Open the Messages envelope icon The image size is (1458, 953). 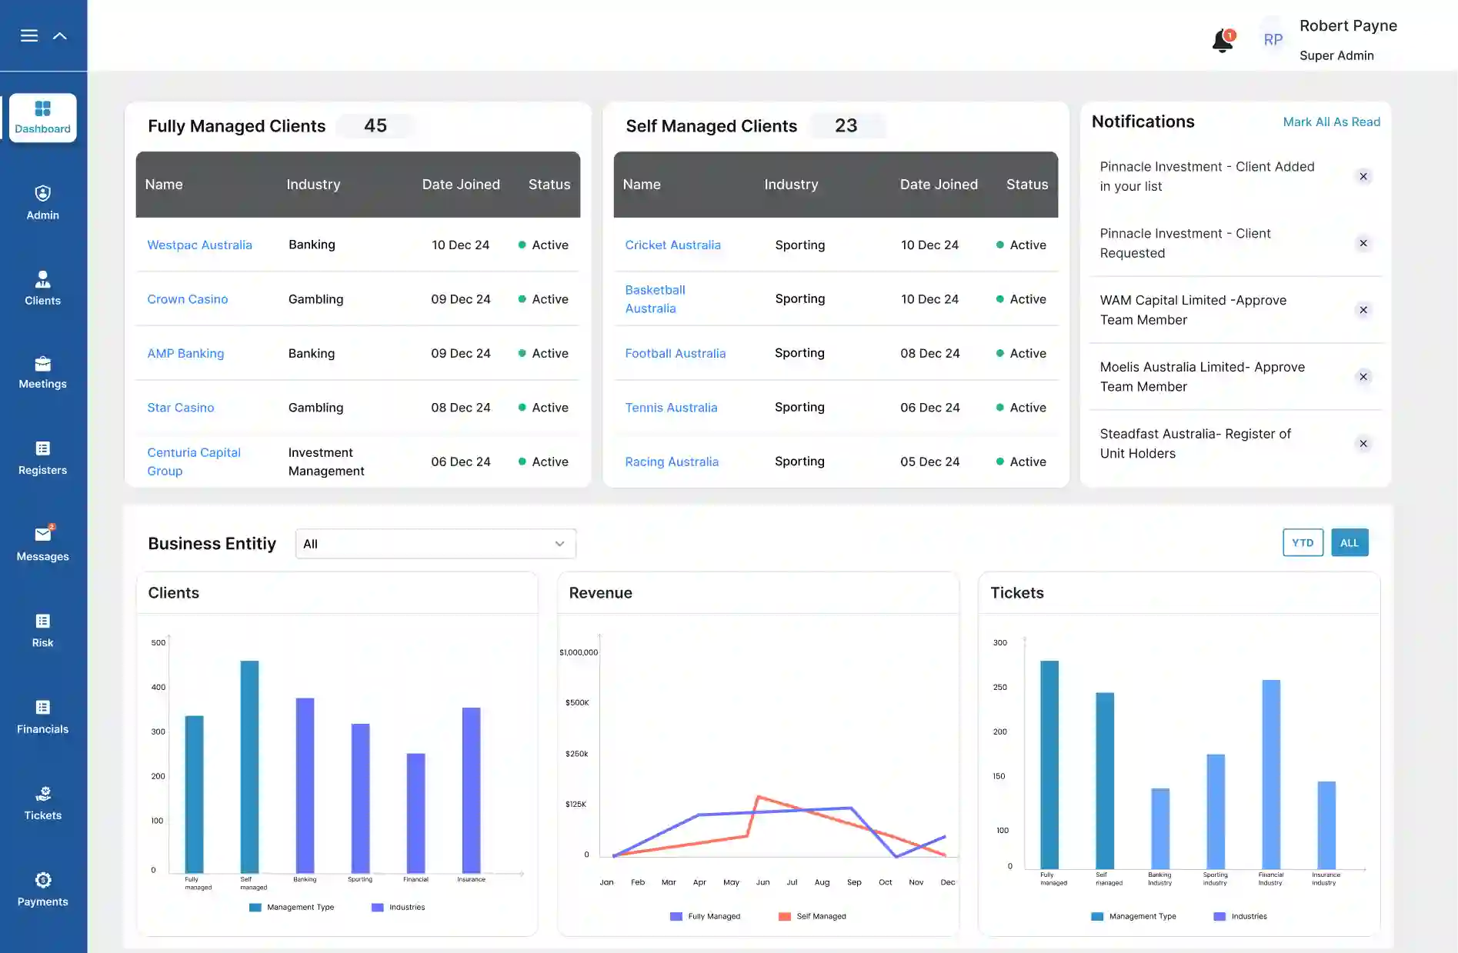coord(43,535)
